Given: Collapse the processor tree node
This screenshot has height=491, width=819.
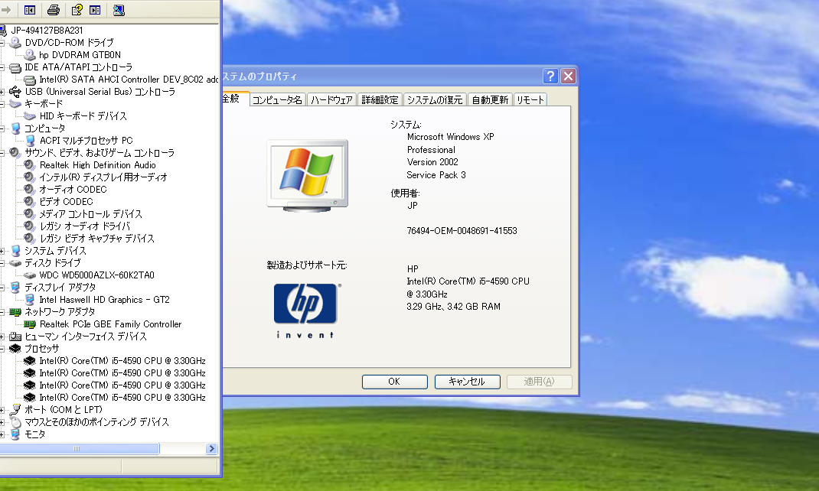Looking at the screenshot, I should [2, 349].
